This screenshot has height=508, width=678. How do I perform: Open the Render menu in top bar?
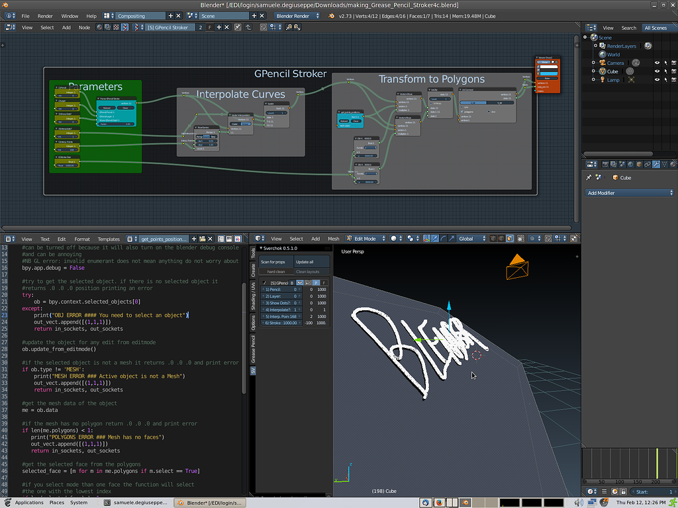(x=45, y=16)
